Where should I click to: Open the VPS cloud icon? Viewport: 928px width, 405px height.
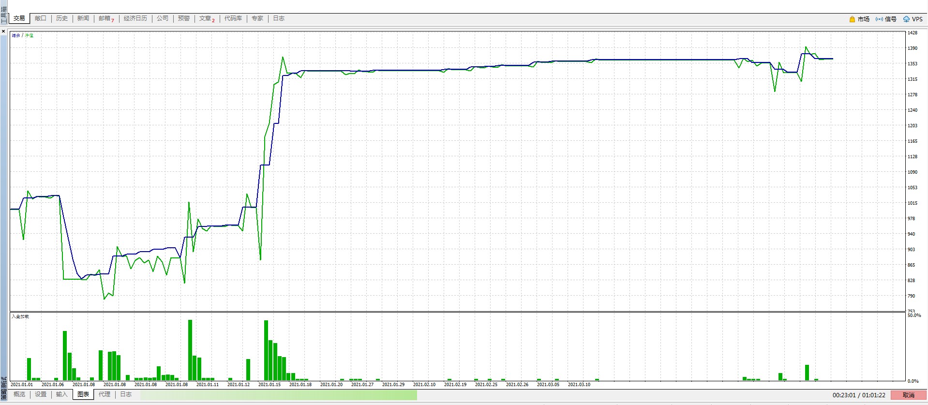[x=906, y=19]
